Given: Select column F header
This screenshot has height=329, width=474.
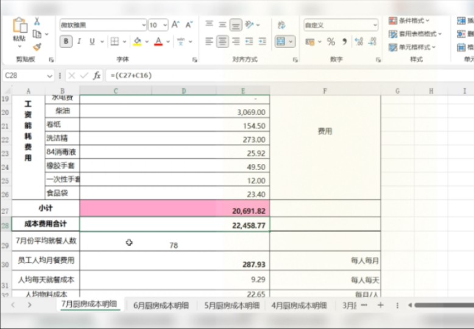Looking at the screenshot, I should point(325,91).
